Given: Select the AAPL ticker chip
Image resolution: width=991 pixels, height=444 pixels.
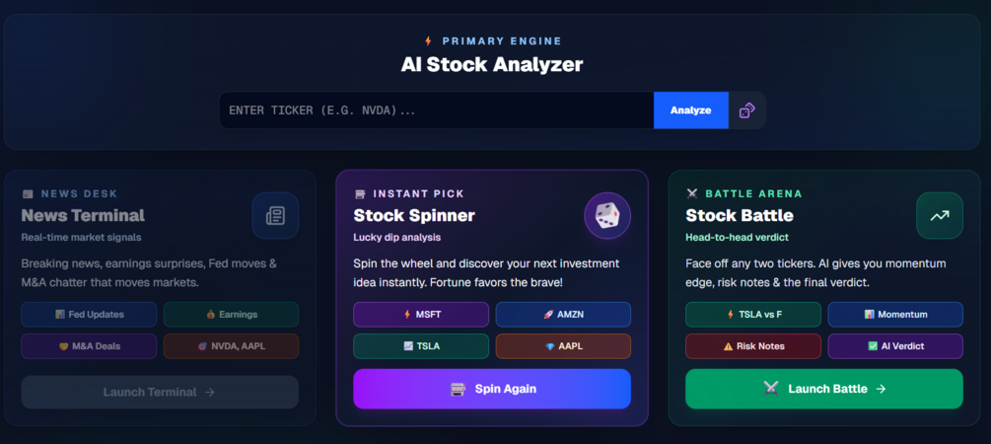Looking at the screenshot, I should (x=563, y=346).
